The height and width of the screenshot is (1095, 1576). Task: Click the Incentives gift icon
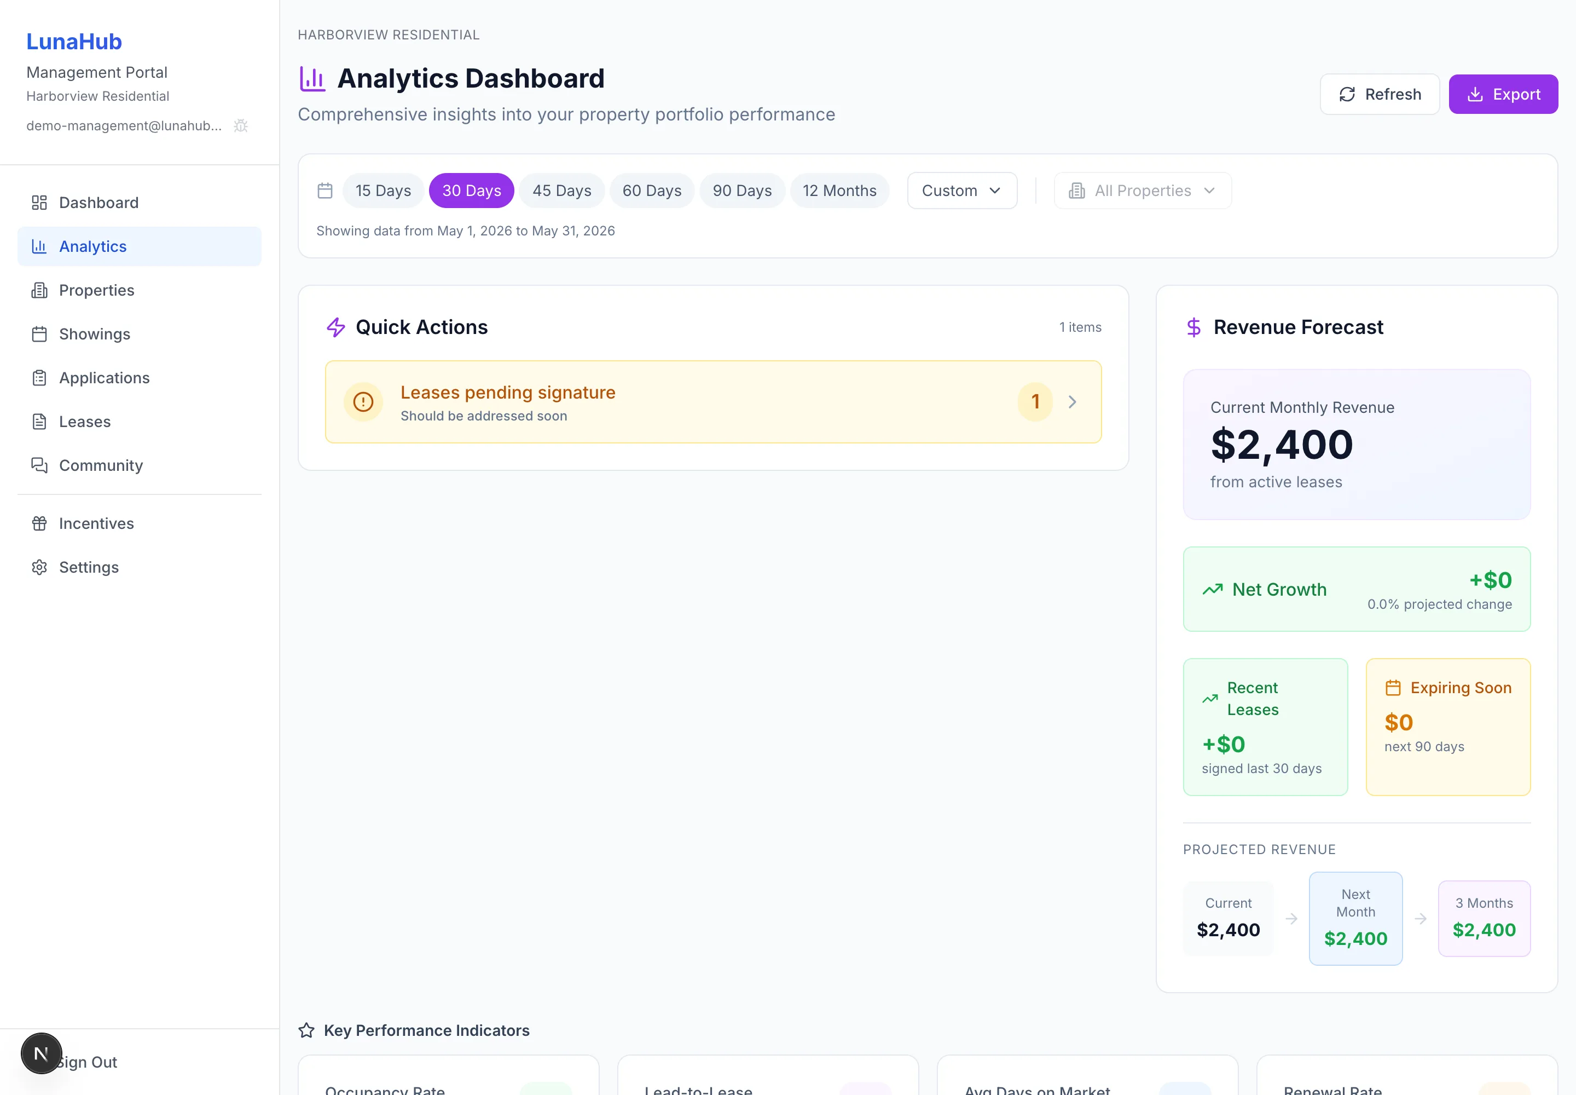tap(39, 523)
